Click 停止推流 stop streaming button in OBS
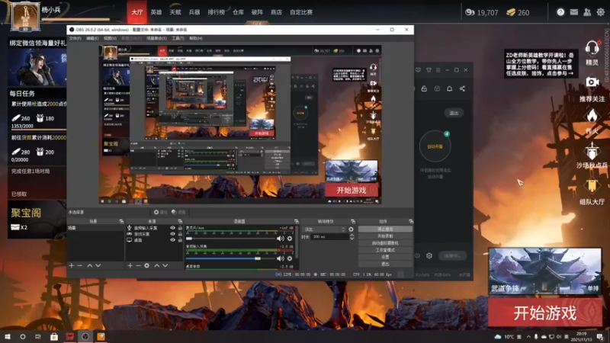The height and width of the screenshot is (343, 610). pyautogui.click(x=385, y=229)
